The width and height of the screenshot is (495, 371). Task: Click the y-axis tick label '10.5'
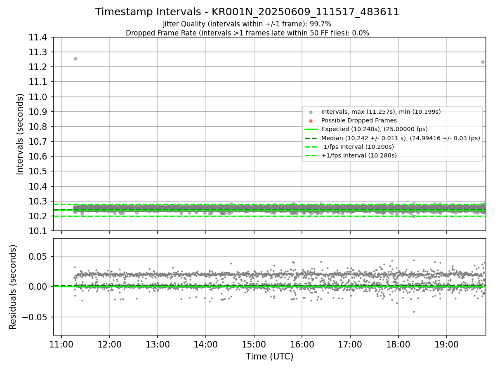tap(38, 171)
